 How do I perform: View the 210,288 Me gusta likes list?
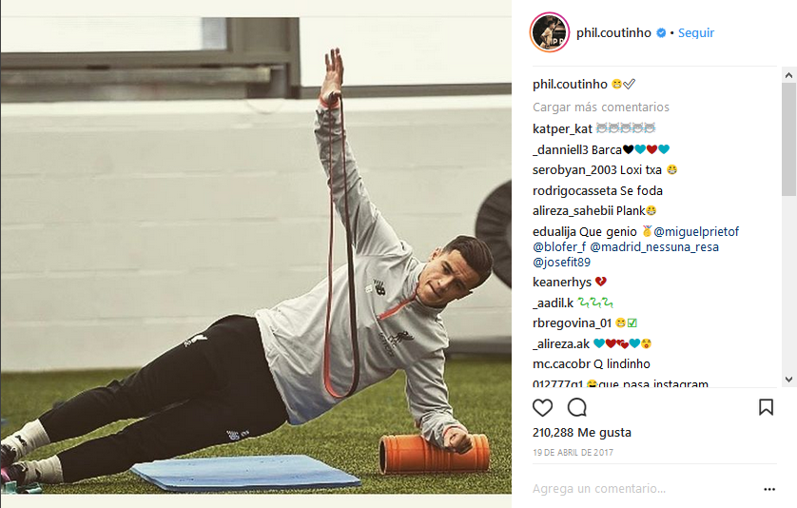click(x=581, y=432)
